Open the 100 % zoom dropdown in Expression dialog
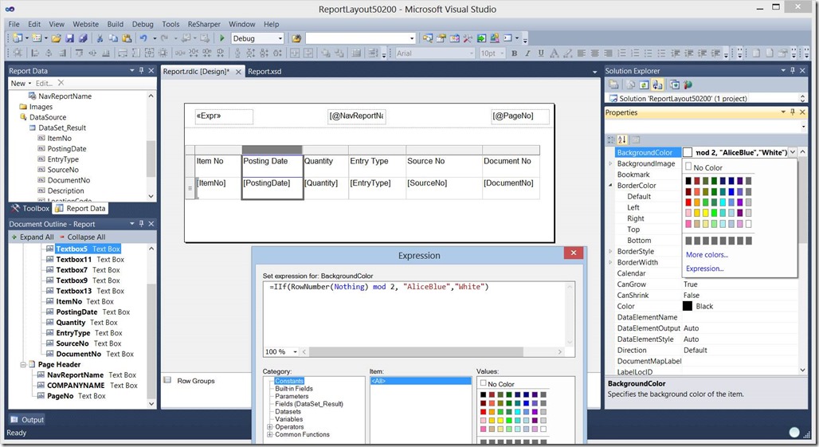Image resolution: width=819 pixels, height=447 pixels. (x=295, y=352)
